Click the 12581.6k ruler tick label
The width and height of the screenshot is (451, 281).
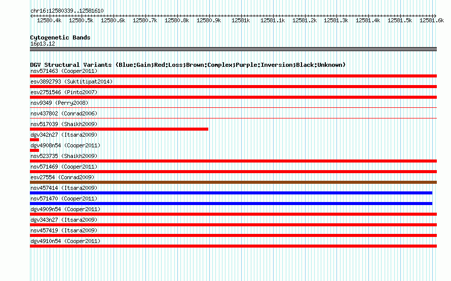point(432,21)
